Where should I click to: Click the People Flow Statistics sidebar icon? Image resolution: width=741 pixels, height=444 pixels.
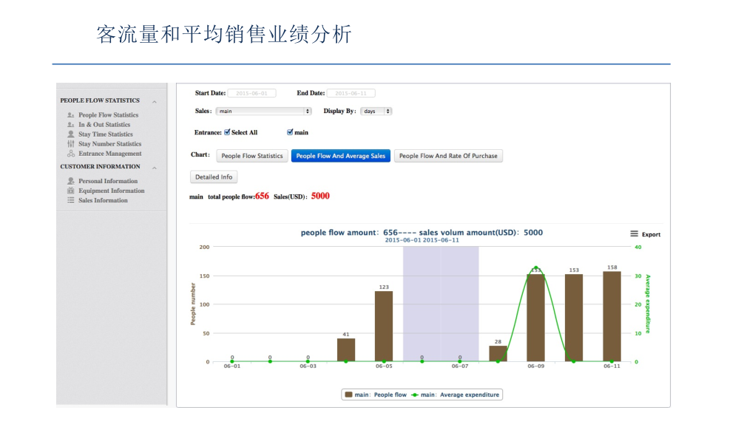point(70,115)
